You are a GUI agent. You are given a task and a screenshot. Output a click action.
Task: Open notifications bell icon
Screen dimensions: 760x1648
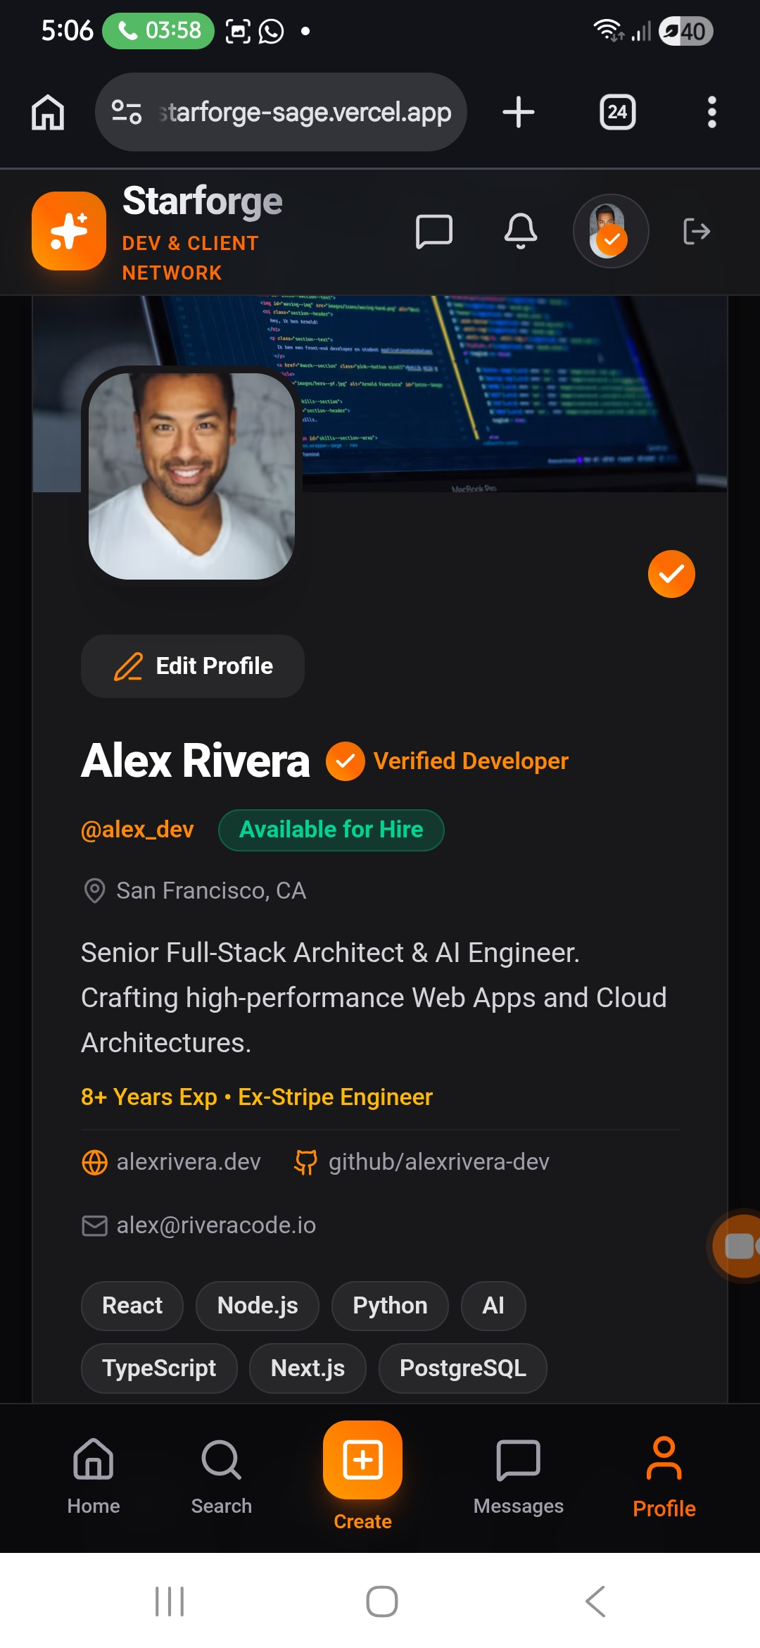521,231
